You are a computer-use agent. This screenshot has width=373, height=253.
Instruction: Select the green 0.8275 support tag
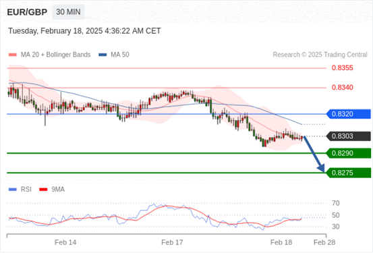pos(349,173)
